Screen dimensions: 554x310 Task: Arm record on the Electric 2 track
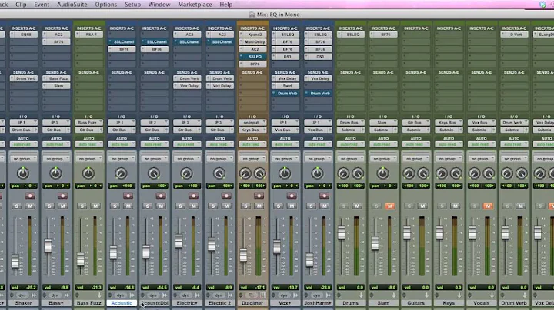(x=226, y=196)
